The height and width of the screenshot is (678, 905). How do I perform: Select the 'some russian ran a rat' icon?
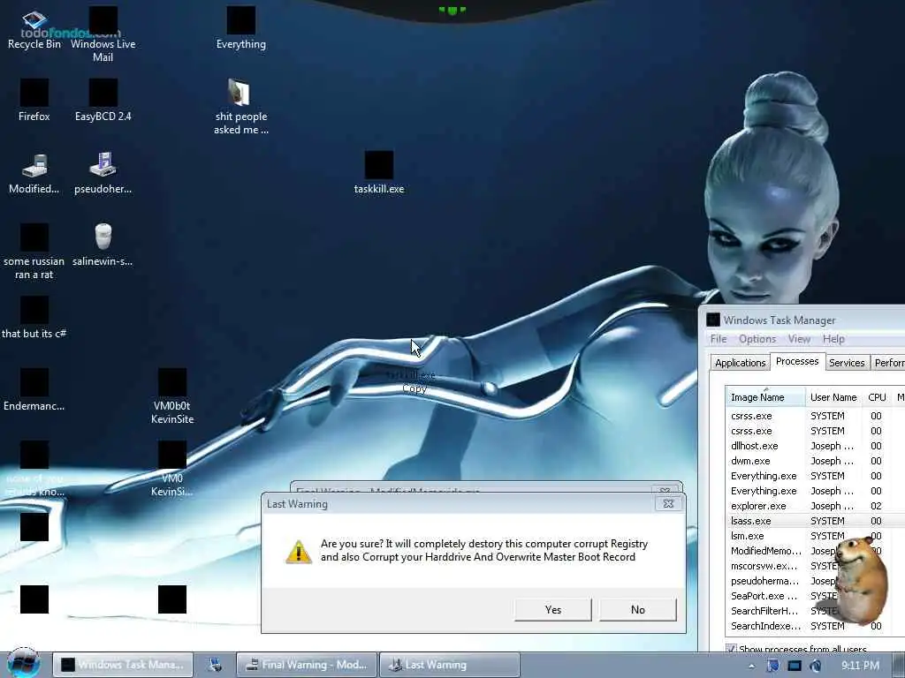pyautogui.click(x=34, y=252)
